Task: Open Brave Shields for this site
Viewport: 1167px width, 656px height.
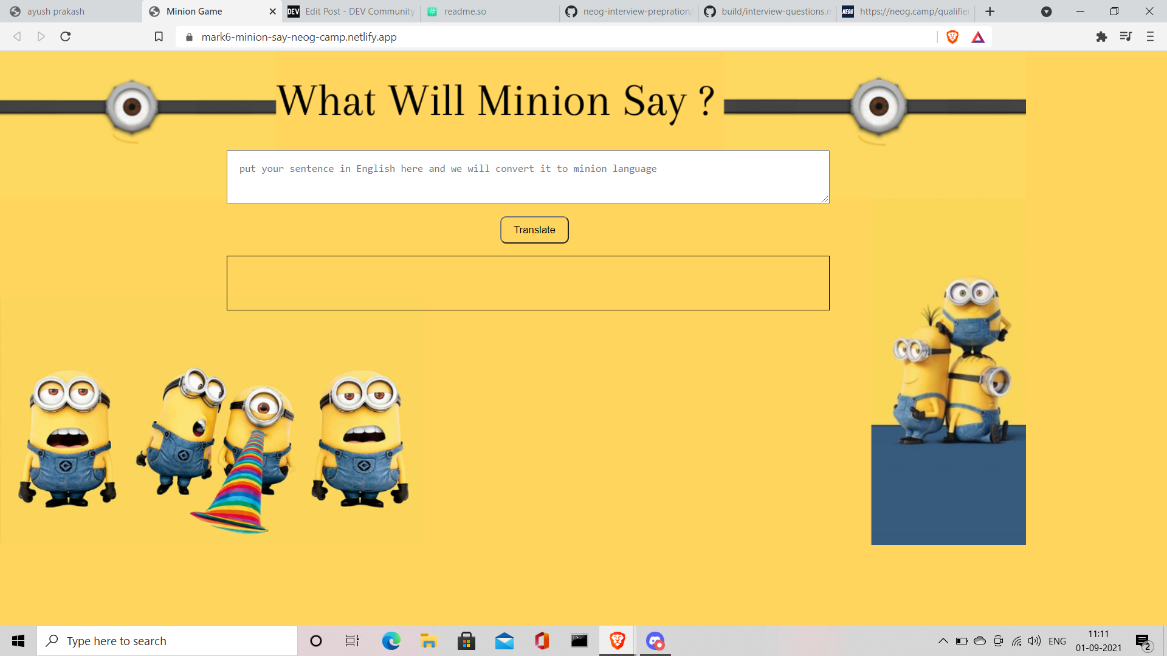Action: 952,36
